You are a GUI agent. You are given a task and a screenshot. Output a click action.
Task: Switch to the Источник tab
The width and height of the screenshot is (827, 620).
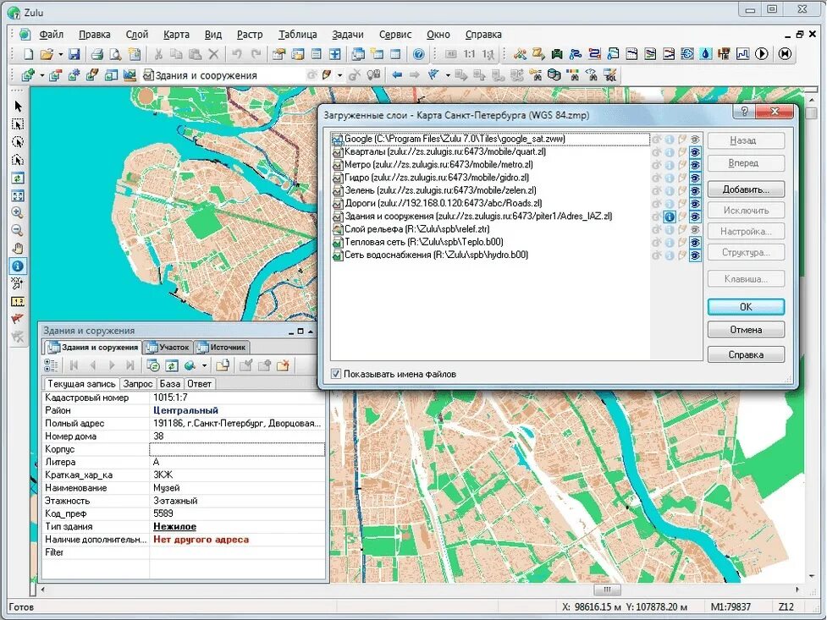click(x=222, y=348)
